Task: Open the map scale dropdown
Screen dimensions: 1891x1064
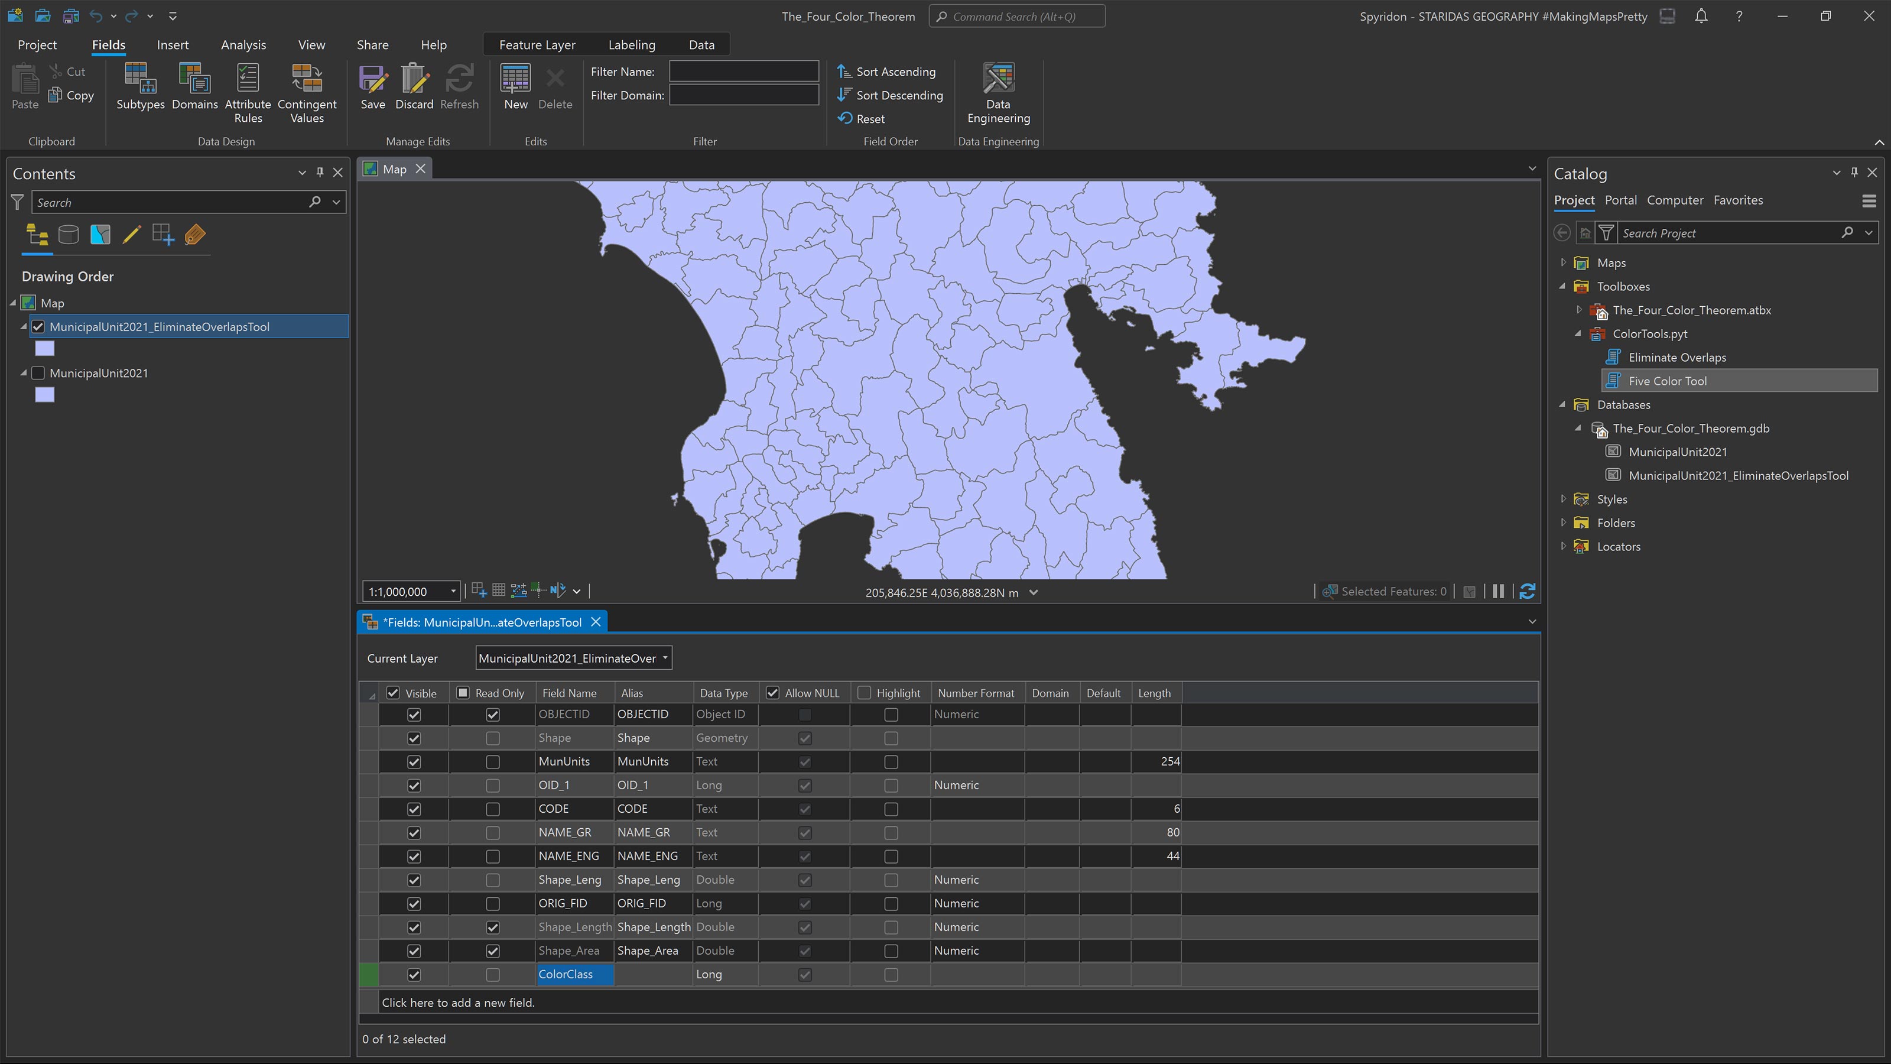Action: [x=453, y=592]
